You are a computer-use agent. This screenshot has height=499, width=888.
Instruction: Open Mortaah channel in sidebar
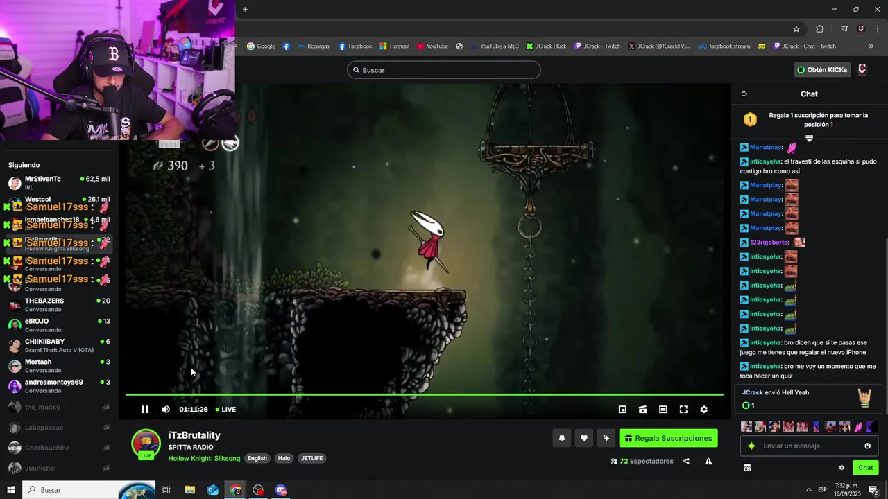(59, 366)
